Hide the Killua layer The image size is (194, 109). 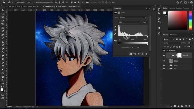164,61
